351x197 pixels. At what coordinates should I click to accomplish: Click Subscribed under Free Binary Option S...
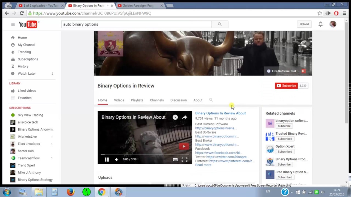tap(285, 177)
